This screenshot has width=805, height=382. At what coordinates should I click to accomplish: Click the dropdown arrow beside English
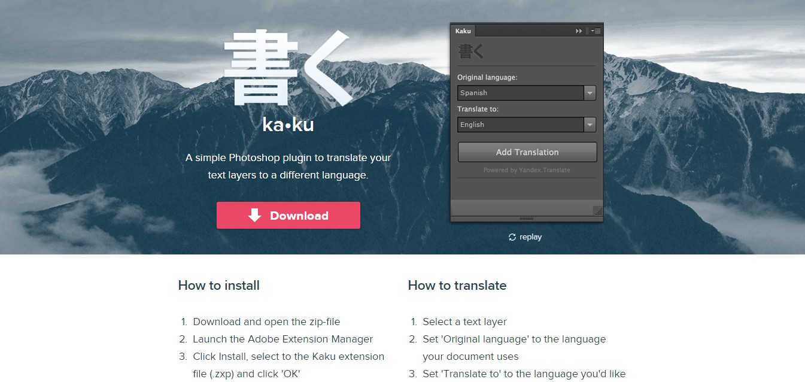click(590, 125)
